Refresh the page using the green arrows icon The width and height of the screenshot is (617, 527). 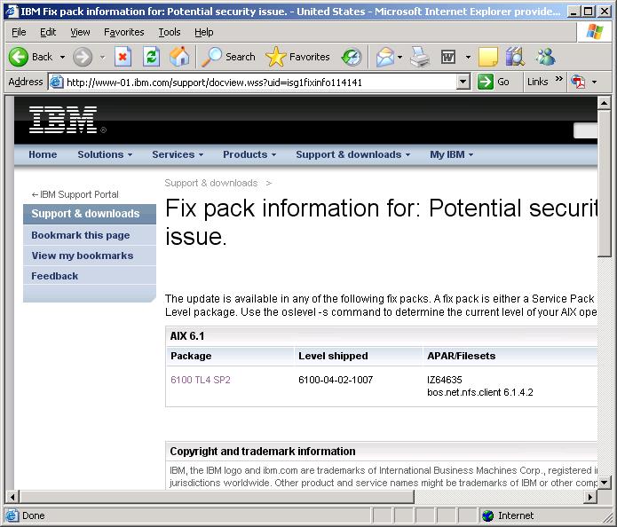pos(151,57)
